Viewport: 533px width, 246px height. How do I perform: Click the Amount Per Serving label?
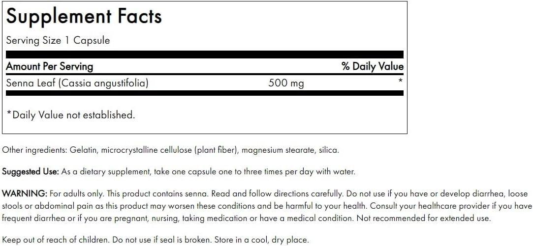point(49,66)
